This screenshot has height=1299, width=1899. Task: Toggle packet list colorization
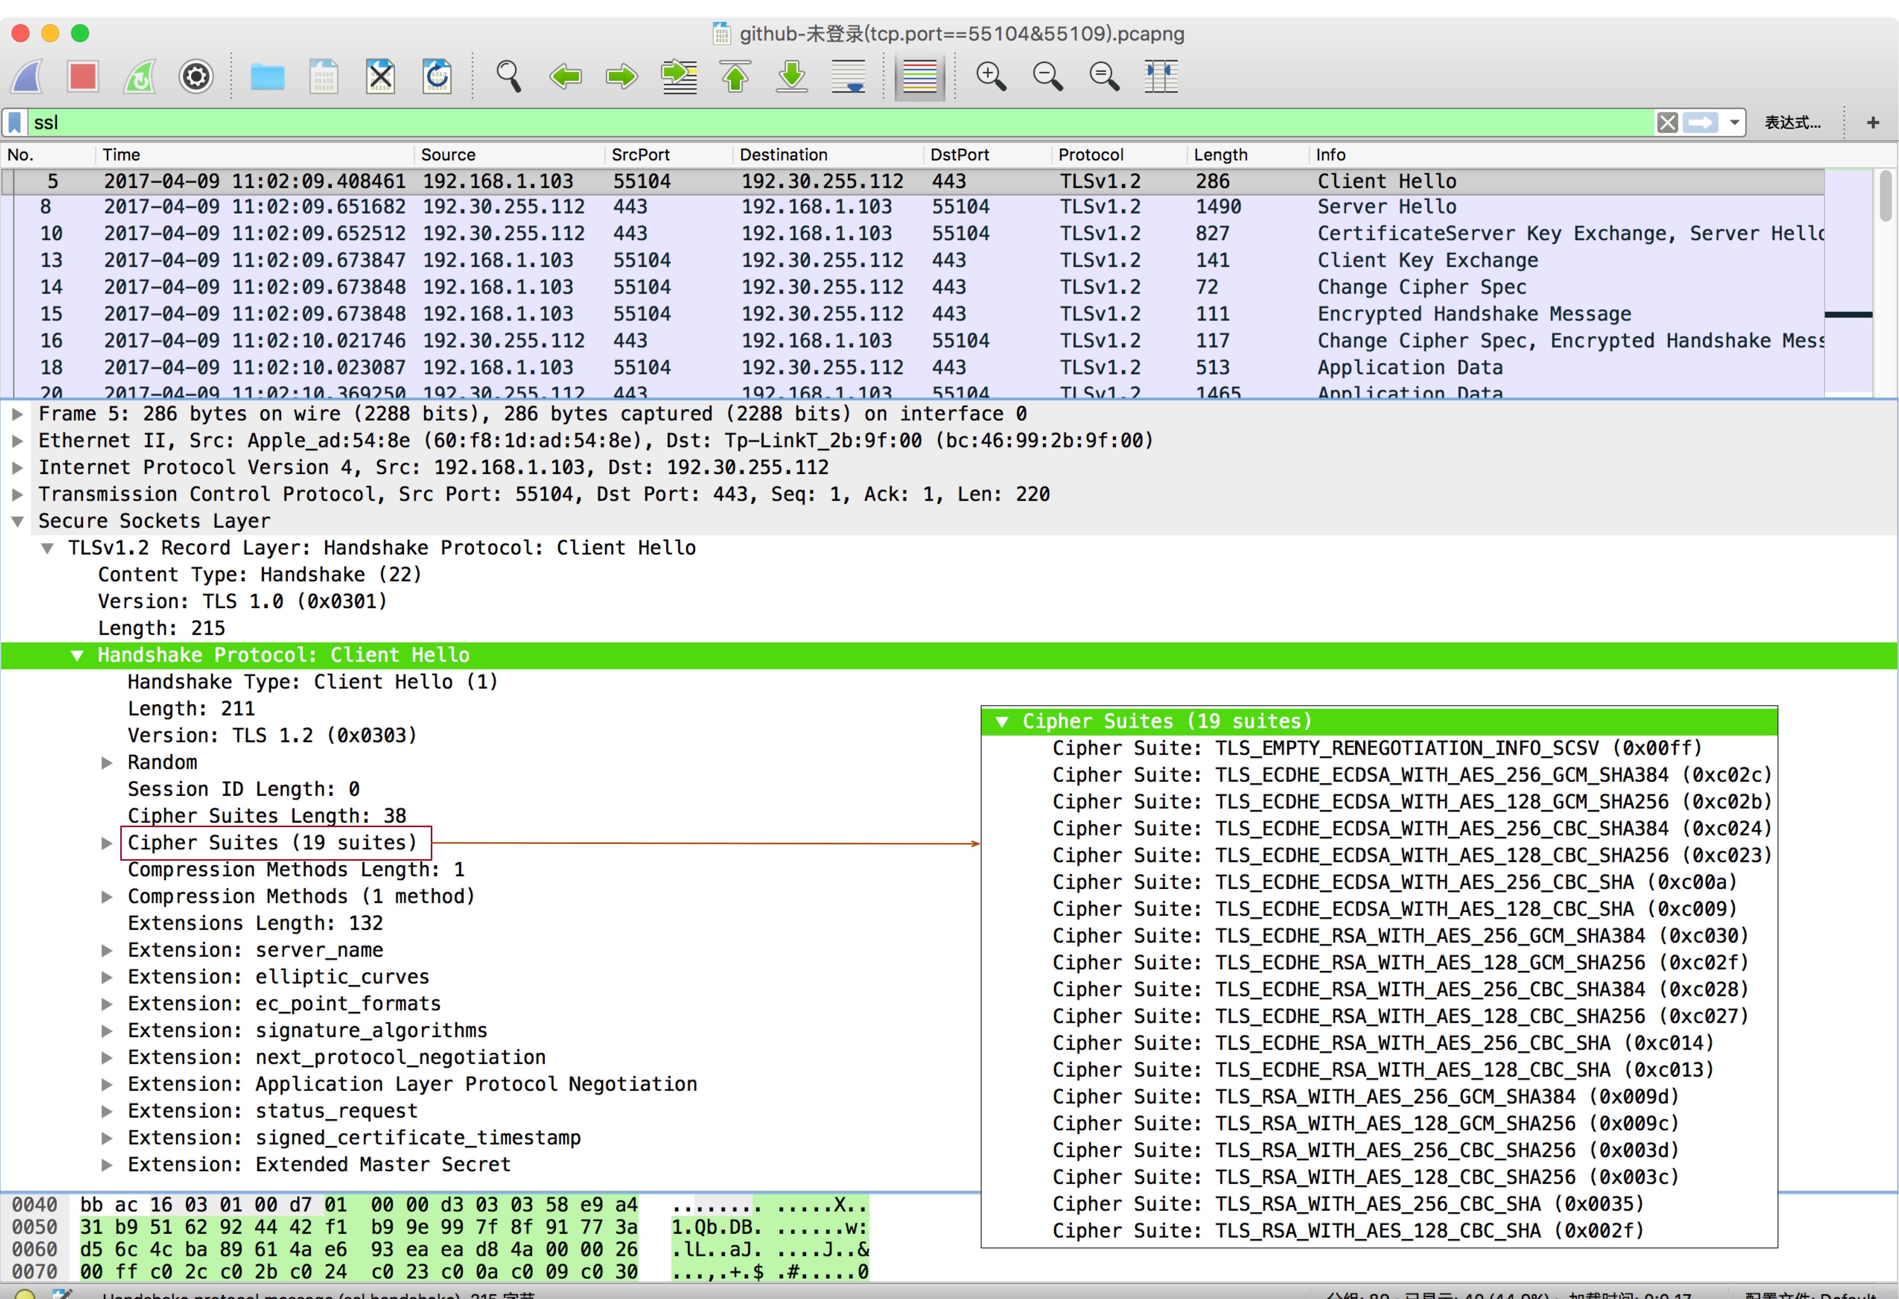click(919, 77)
